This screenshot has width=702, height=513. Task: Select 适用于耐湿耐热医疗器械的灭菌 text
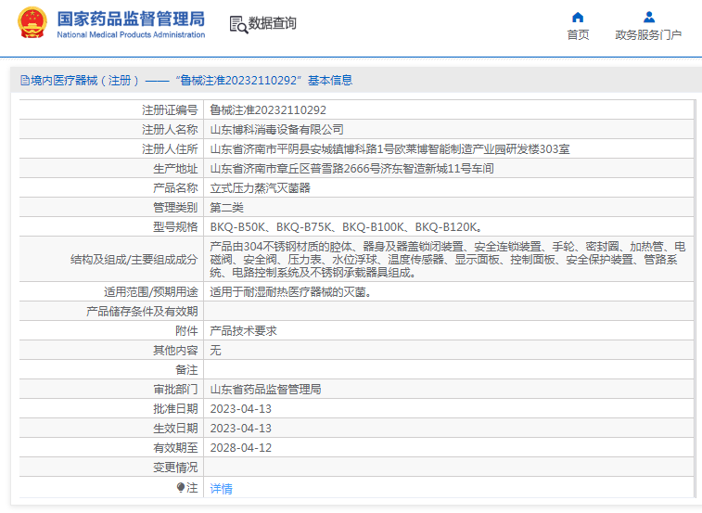(290, 292)
